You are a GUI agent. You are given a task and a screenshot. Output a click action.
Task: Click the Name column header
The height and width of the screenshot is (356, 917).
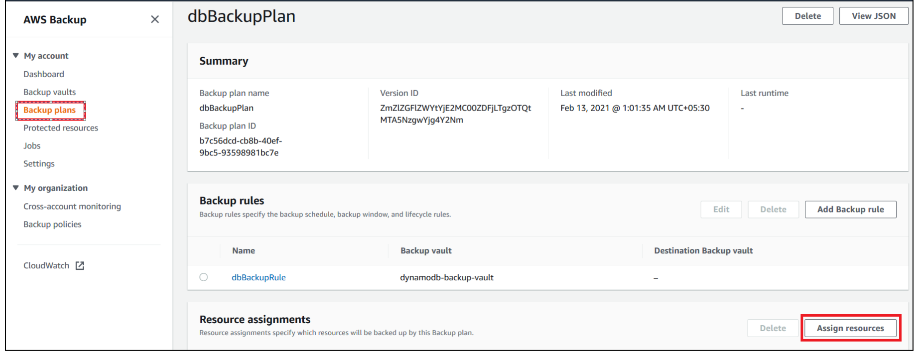coord(244,250)
